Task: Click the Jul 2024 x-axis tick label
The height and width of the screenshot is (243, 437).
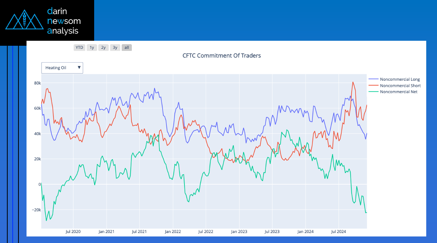Action: [x=339, y=232]
